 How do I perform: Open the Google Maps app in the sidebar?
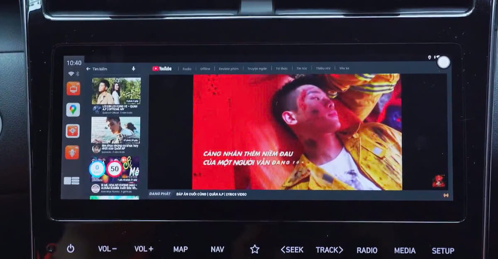73,110
